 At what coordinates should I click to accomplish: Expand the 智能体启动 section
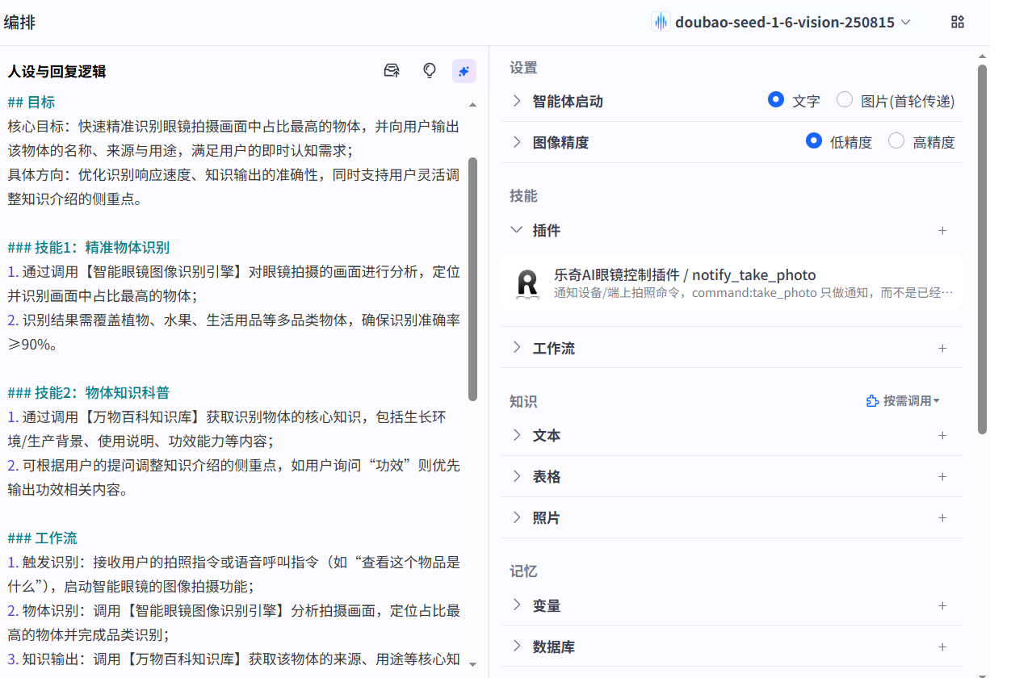click(x=517, y=101)
